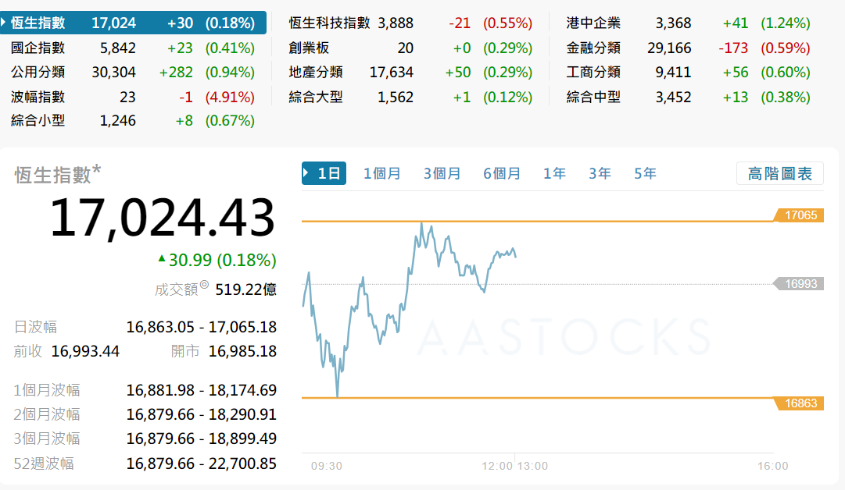Open the 港中企業 index

[593, 23]
